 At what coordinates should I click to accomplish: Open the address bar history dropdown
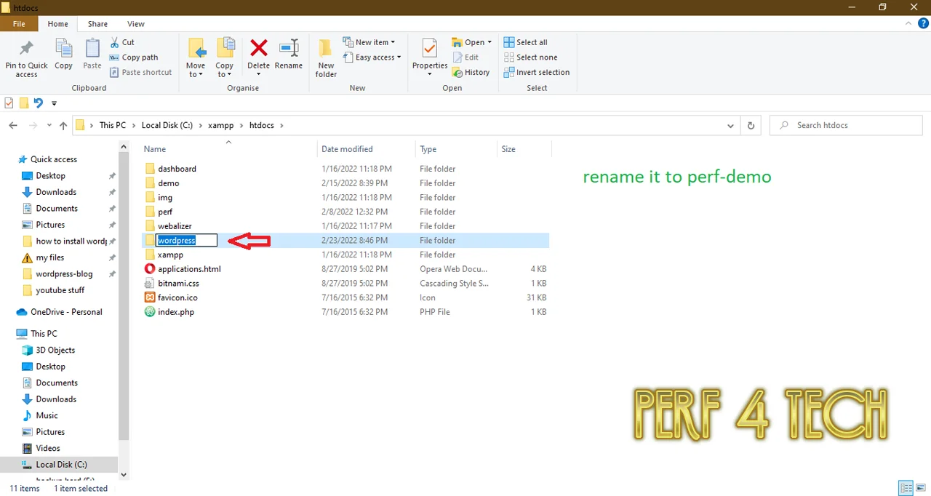[730, 125]
